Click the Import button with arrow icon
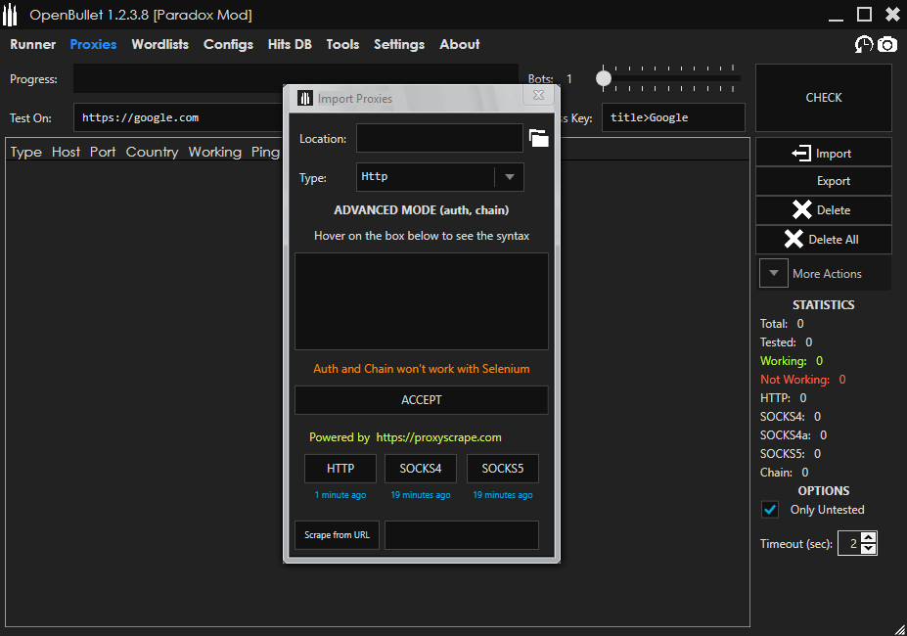 (x=823, y=153)
